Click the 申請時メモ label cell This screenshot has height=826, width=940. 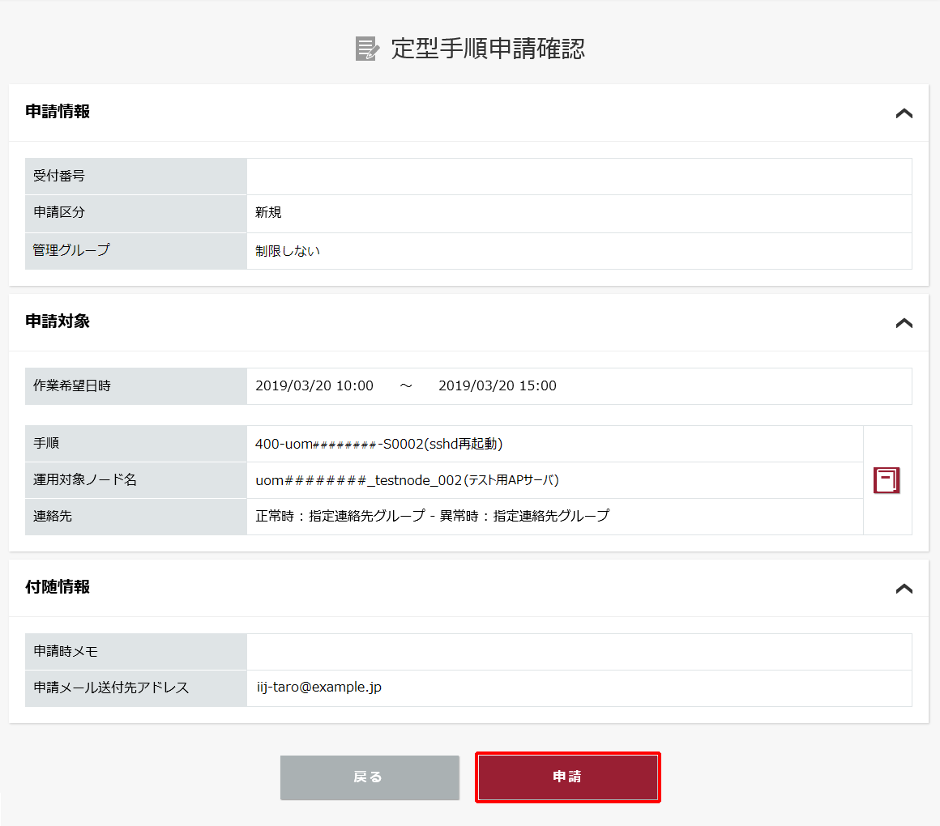pyautogui.click(x=136, y=652)
